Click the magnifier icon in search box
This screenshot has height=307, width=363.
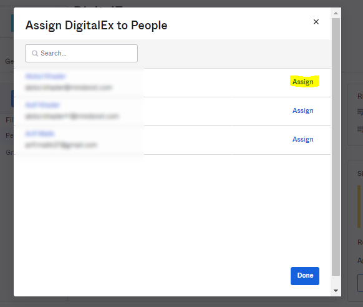pyautogui.click(x=35, y=54)
